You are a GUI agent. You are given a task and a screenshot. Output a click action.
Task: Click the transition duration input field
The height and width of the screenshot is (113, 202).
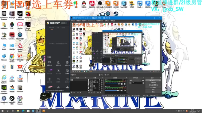(x=137, y=83)
